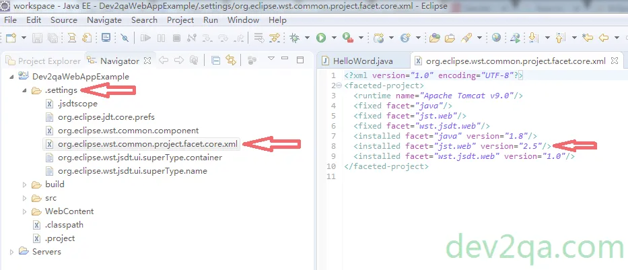The height and width of the screenshot is (270, 628).
Task: Toggle Use Step Filters icon
Action: (275, 38)
